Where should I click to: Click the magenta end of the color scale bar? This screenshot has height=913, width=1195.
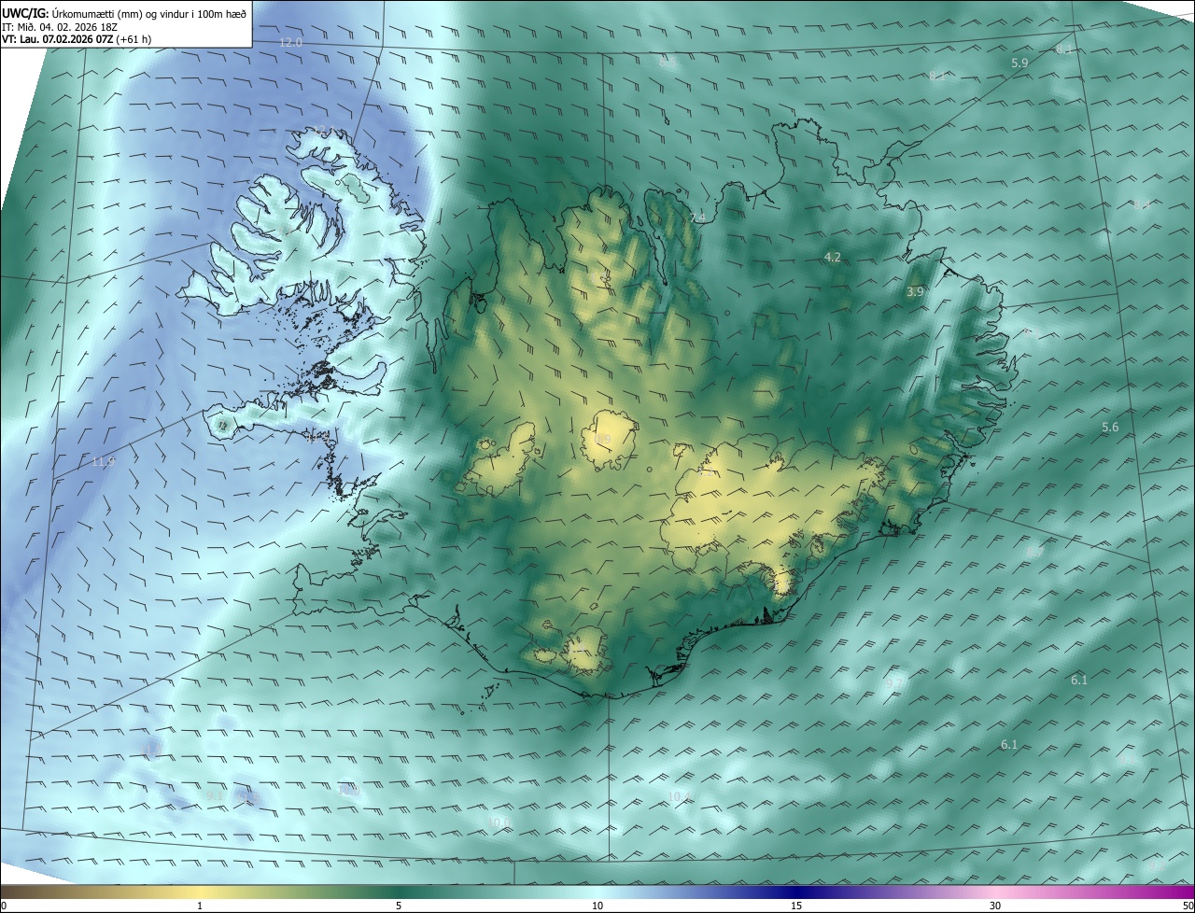pyautogui.click(x=1178, y=892)
